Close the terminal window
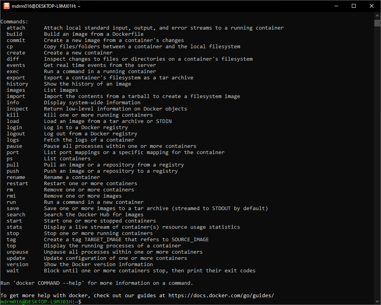This screenshot has height=305, width=381. (372, 6)
